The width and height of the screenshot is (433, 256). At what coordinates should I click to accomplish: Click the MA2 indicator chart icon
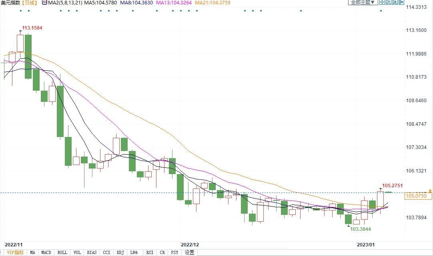(44, 2)
